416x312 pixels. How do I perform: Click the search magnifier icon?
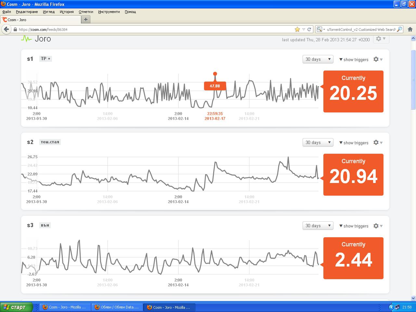400,29
